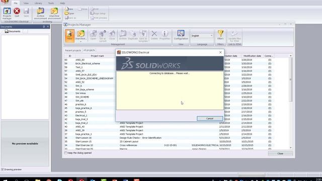Click Close button in Projects Manager

(x=280, y=153)
